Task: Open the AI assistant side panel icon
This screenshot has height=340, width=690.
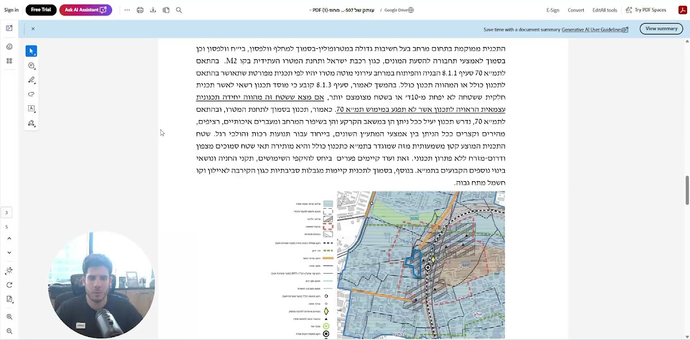Action: [x=9, y=28]
